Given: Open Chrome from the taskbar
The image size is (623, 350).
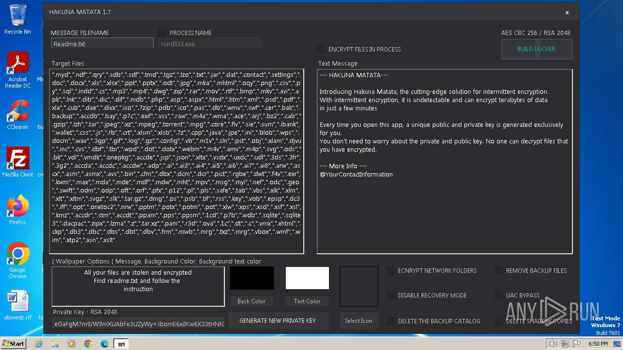Looking at the screenshot, I should (x=88, y=344).
